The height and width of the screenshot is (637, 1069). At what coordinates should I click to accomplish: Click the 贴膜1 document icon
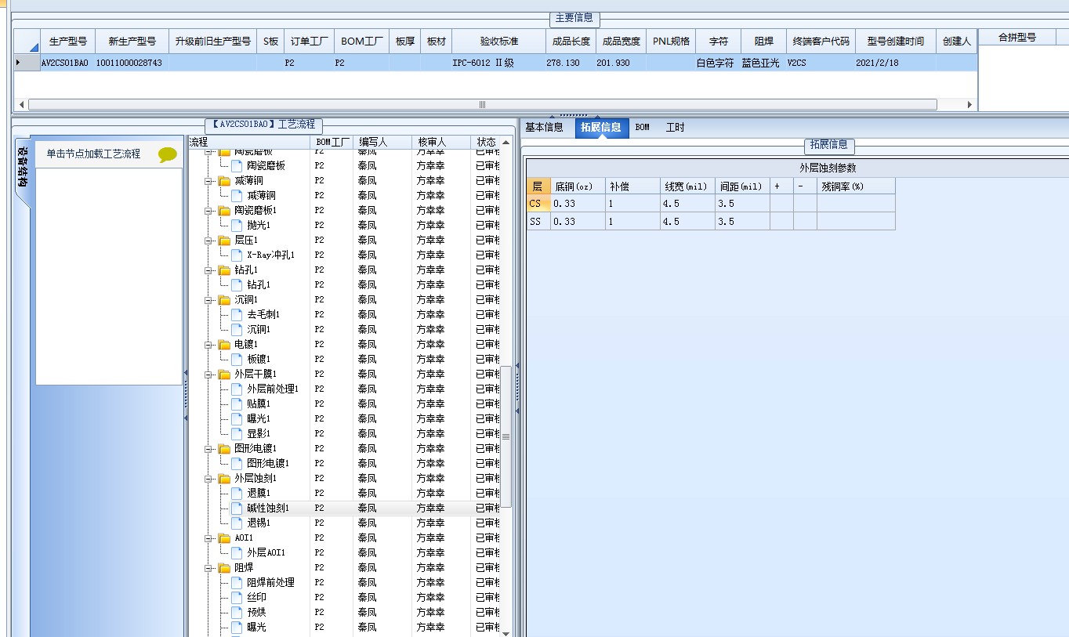(237, 404)
